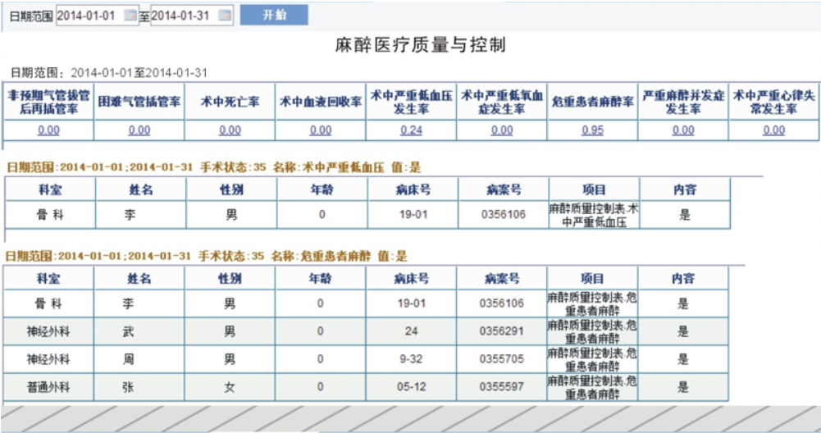This screenshot has width=821, height=433.
Task: Select record number 0355705 in the table
Action: (x=502, y=359)
